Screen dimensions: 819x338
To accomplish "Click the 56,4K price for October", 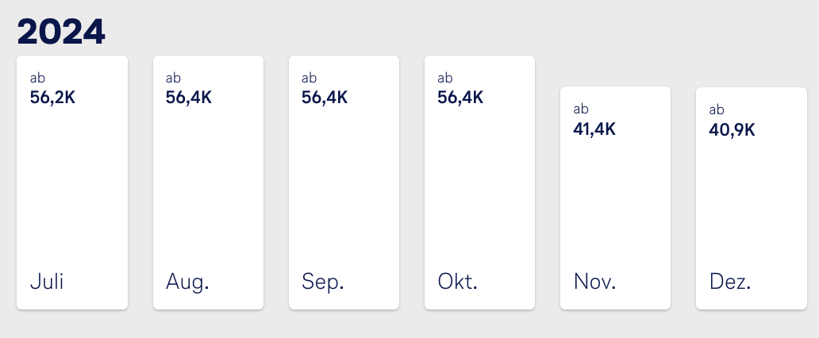I will 460,98.
